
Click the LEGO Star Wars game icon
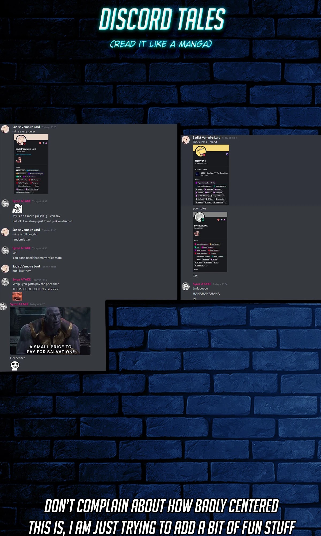pyautogui.click(x=197, y=174)
